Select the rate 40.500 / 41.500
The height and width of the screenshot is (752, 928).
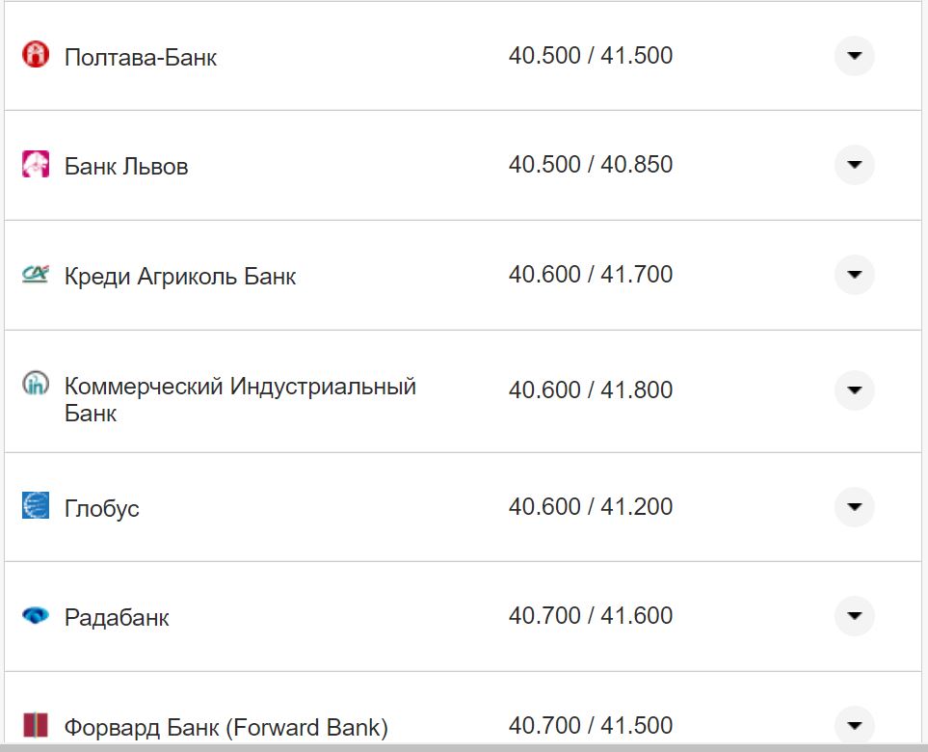pyautogui.click(x=591, y=56)
